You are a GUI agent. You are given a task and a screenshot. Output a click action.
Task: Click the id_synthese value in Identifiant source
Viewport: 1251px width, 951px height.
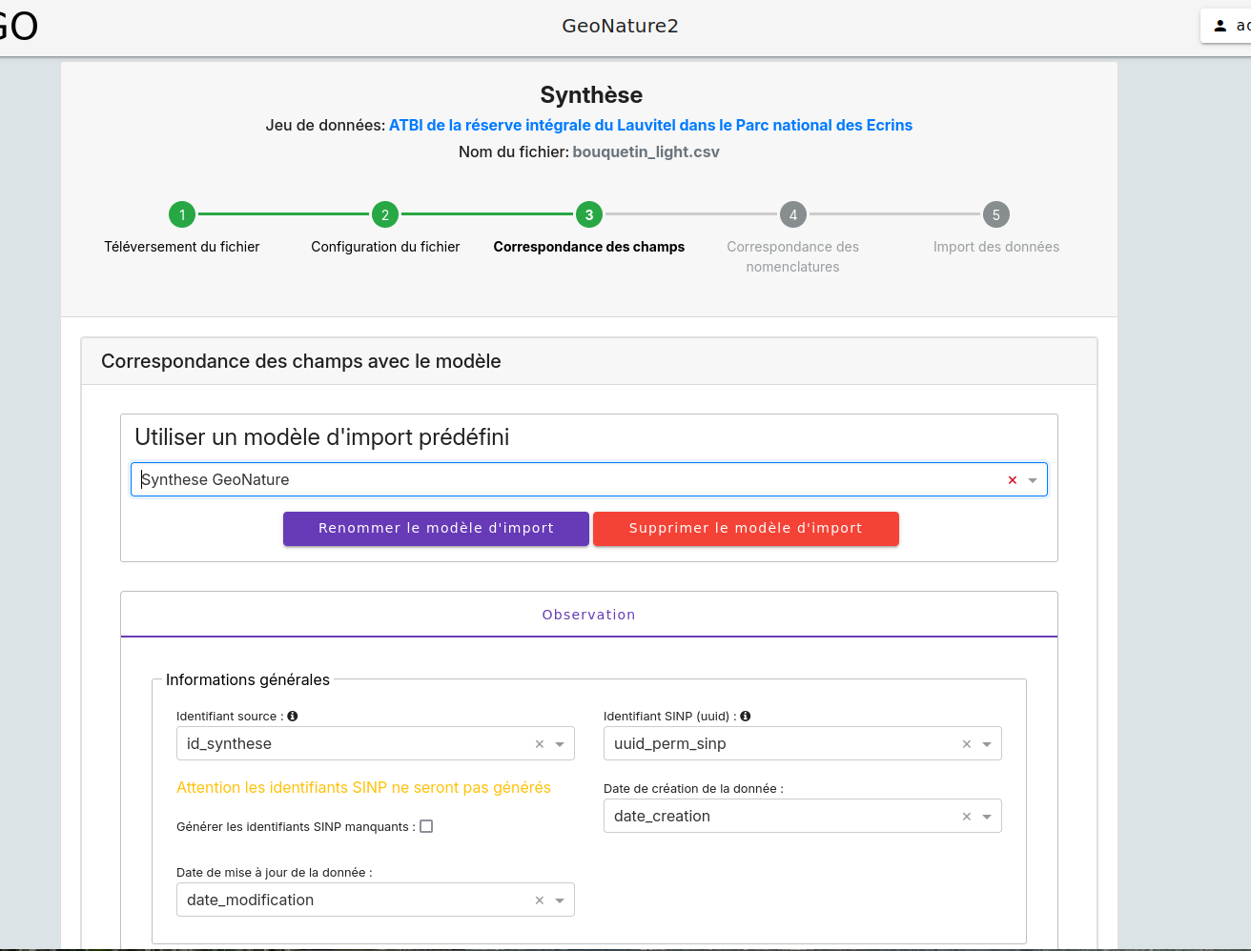[x=229, y=743]
